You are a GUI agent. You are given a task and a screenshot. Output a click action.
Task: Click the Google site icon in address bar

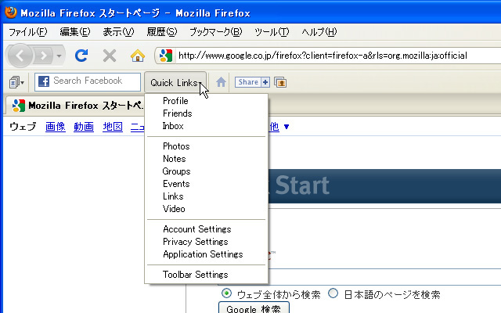(166, 56)
